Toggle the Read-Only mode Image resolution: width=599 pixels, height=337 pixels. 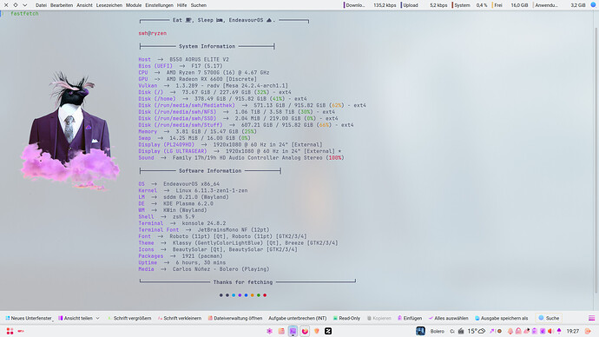point(346,318)
